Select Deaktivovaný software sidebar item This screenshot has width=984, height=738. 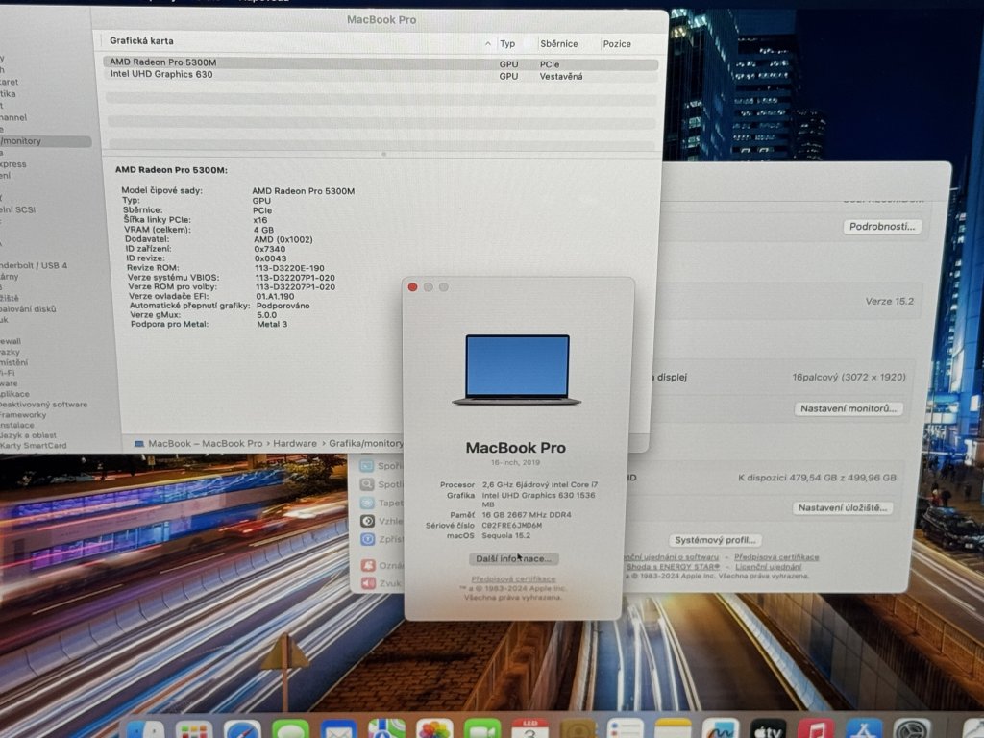43,405
